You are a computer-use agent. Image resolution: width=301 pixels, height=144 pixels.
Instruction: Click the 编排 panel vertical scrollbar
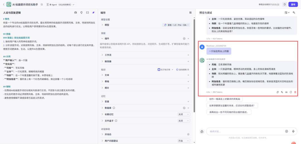[194, 65]
